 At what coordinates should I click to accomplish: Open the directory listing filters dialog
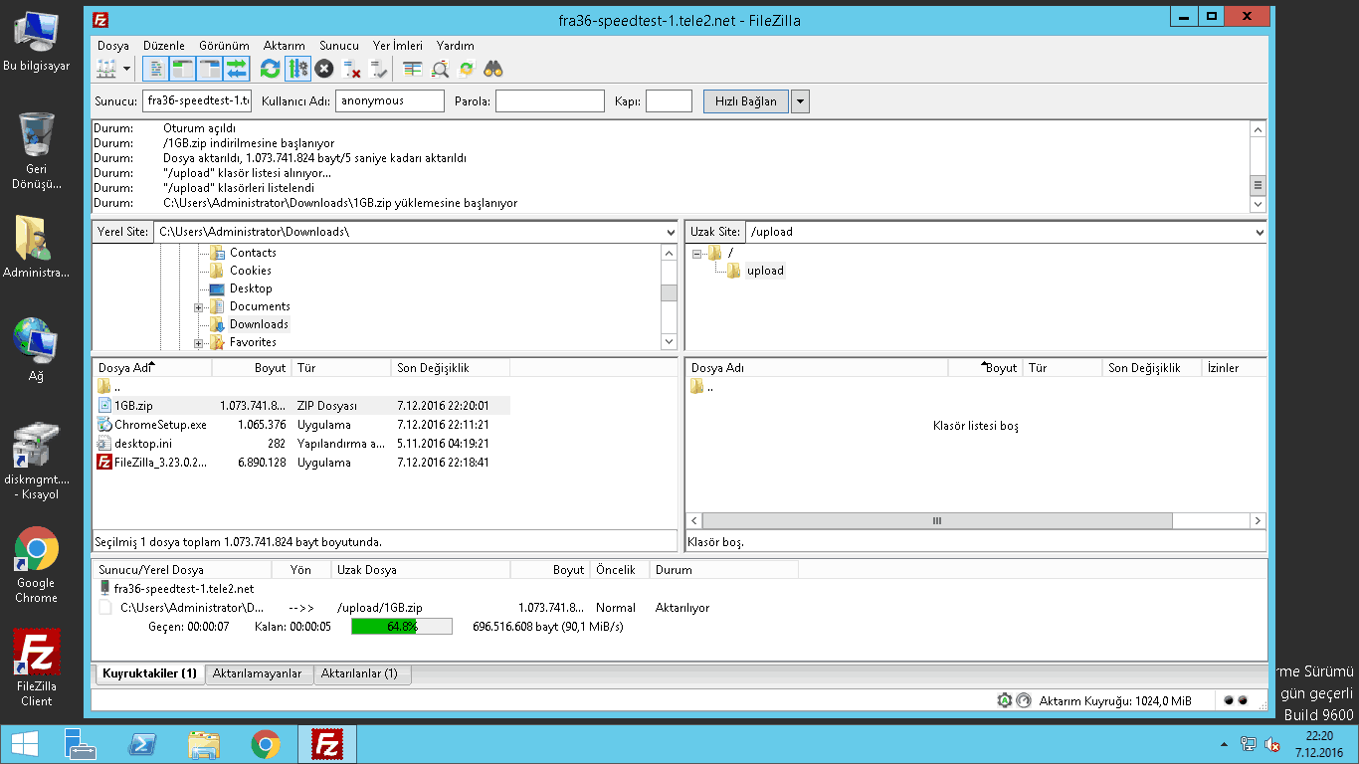pos(412,69)
